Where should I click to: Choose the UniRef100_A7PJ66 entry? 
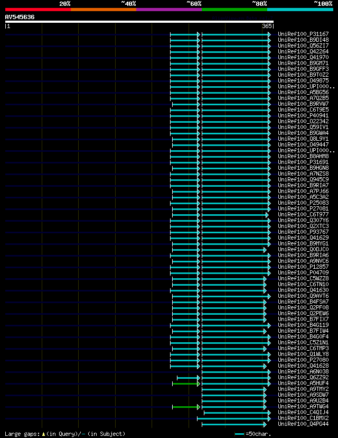tap(303, 191)
